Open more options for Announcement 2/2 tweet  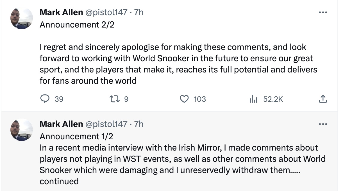[x=323, y=12]
